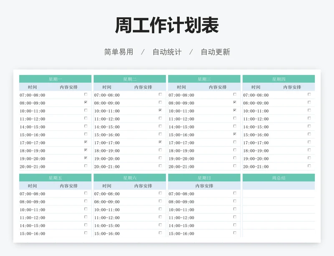Select Monday 11:00-12:00 time cell

point(33,119)
